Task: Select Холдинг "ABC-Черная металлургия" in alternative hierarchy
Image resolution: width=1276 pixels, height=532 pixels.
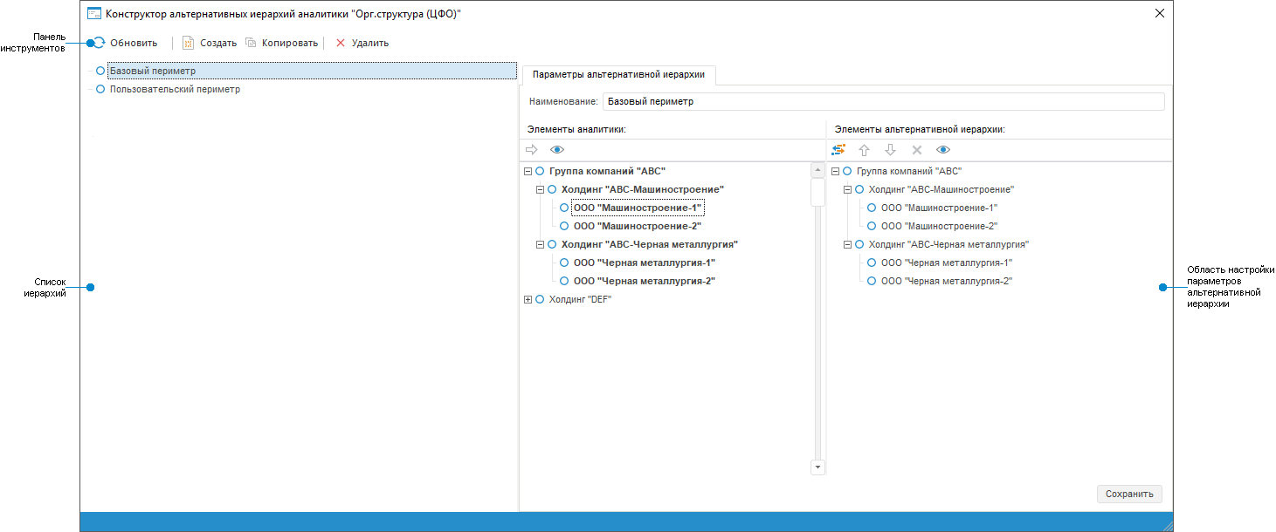Action: [x=948, y=244]
